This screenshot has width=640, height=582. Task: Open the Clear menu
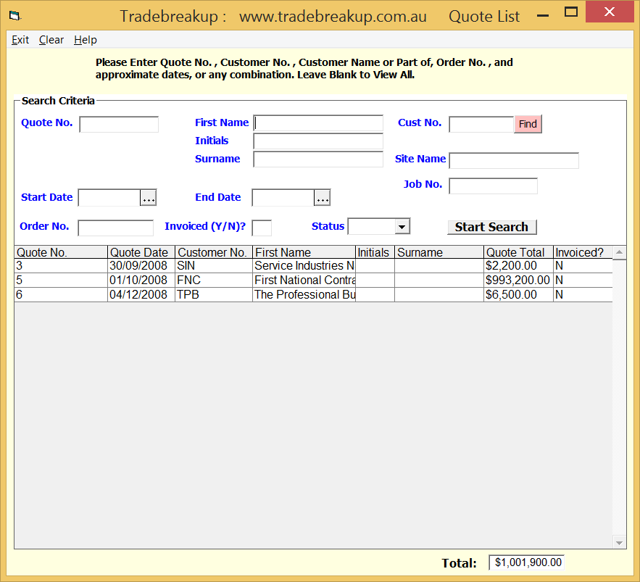[51, 40]
